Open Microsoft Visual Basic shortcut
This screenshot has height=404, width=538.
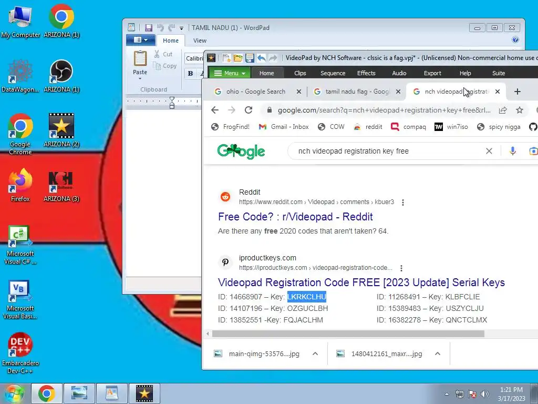20,299
